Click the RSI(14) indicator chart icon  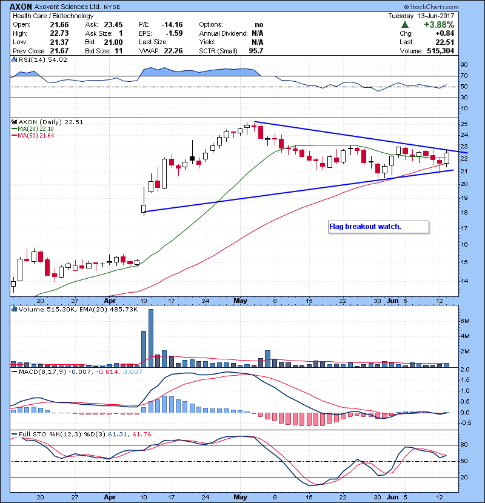(14, 59)
